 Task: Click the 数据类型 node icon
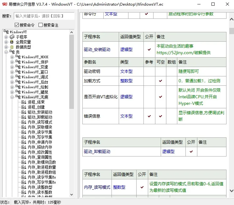(12, 47)
